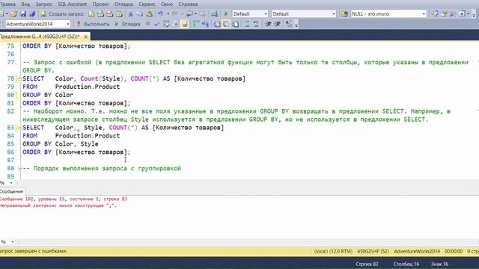This screenshot has height=269, width=479.
Task: Decrease indent of selected lines
Action: click(x=268, y=24)
